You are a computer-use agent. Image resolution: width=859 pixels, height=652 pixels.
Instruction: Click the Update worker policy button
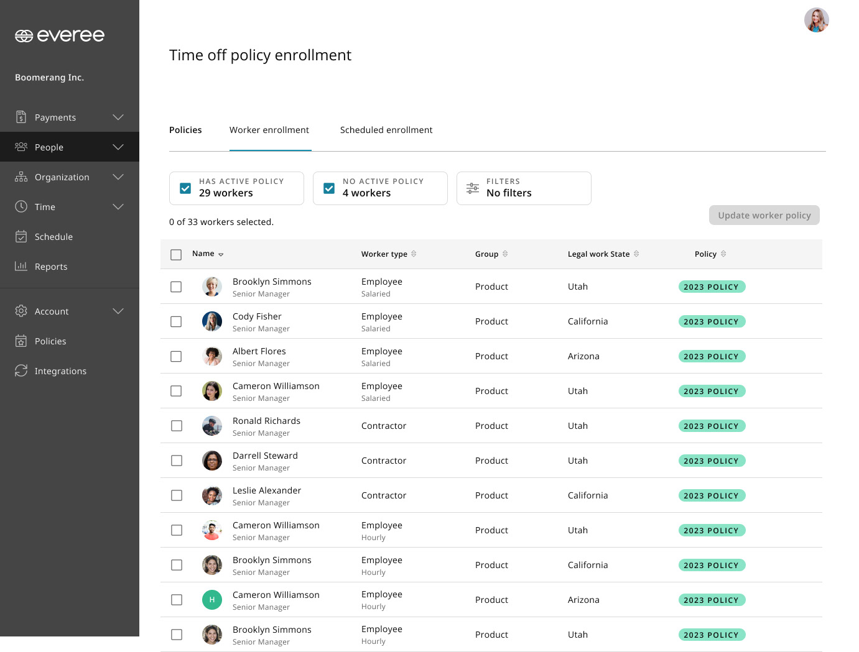764,215
